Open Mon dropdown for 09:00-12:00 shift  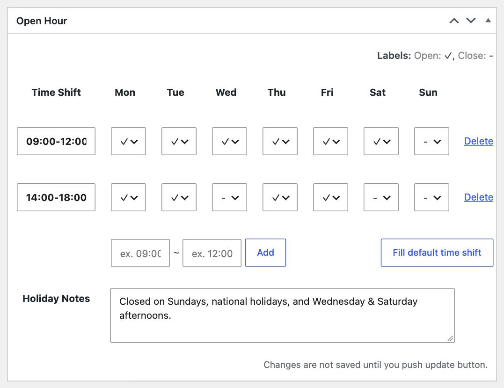(128, 141)
